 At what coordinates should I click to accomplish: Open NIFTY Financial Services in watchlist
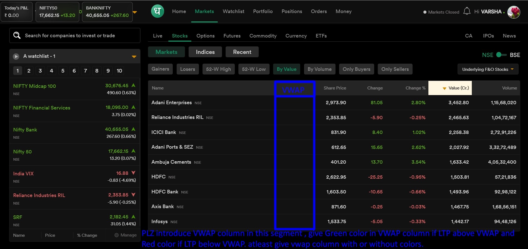tap(75, 111)
